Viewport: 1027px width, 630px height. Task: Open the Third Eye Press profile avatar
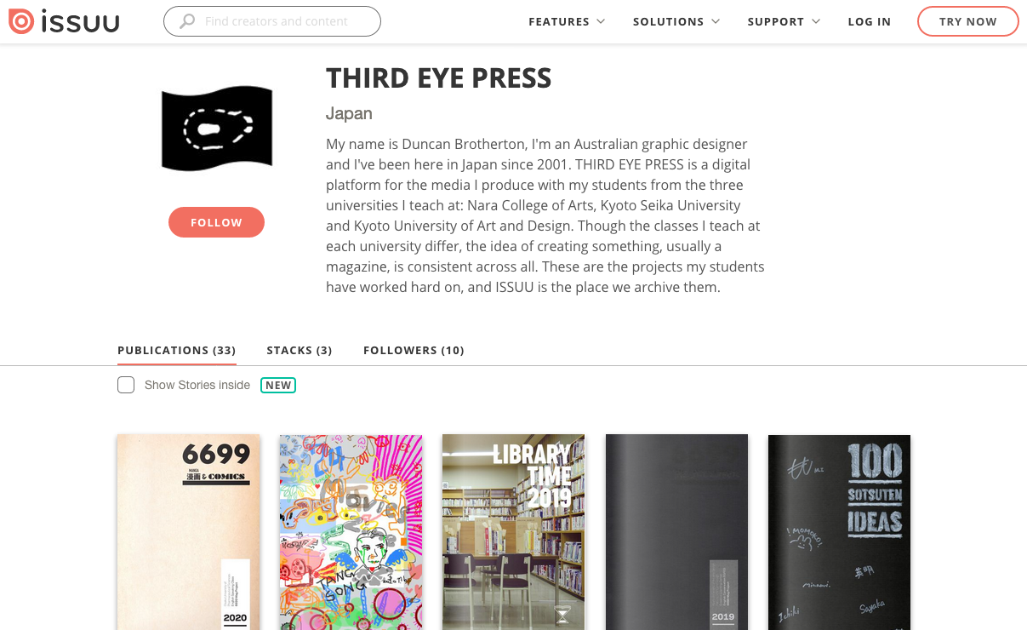pos(217,129)
